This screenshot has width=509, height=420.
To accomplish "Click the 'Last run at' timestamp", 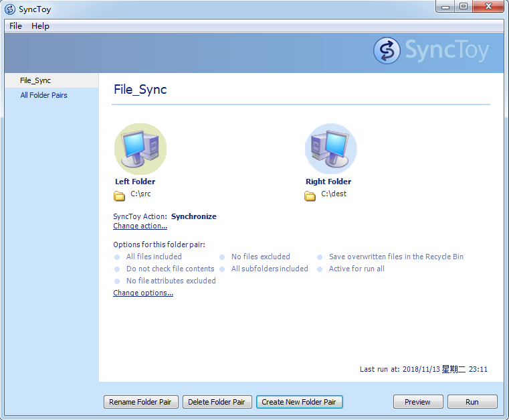I will coord(423,369).
